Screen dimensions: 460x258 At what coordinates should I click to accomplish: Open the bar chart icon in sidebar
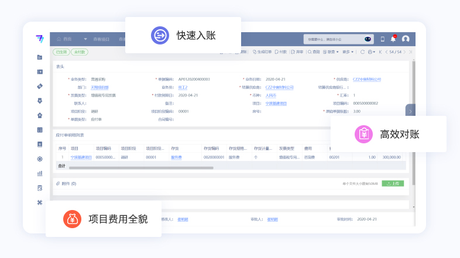click(40, 173)
